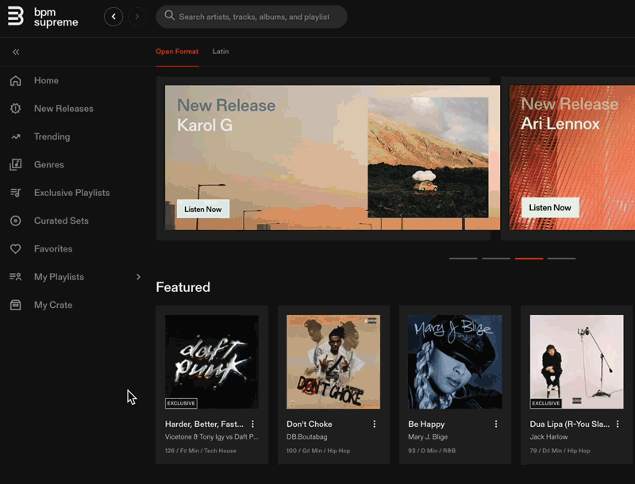Screen dimensions: 635x484
Task: Click Don't Choke track title
Action: pos(310,424)
